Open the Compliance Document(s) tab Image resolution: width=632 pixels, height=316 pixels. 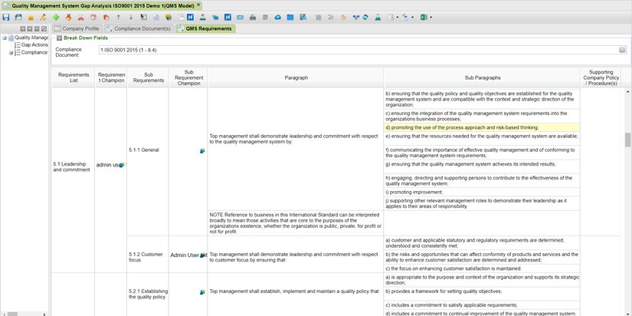(142, 28)
